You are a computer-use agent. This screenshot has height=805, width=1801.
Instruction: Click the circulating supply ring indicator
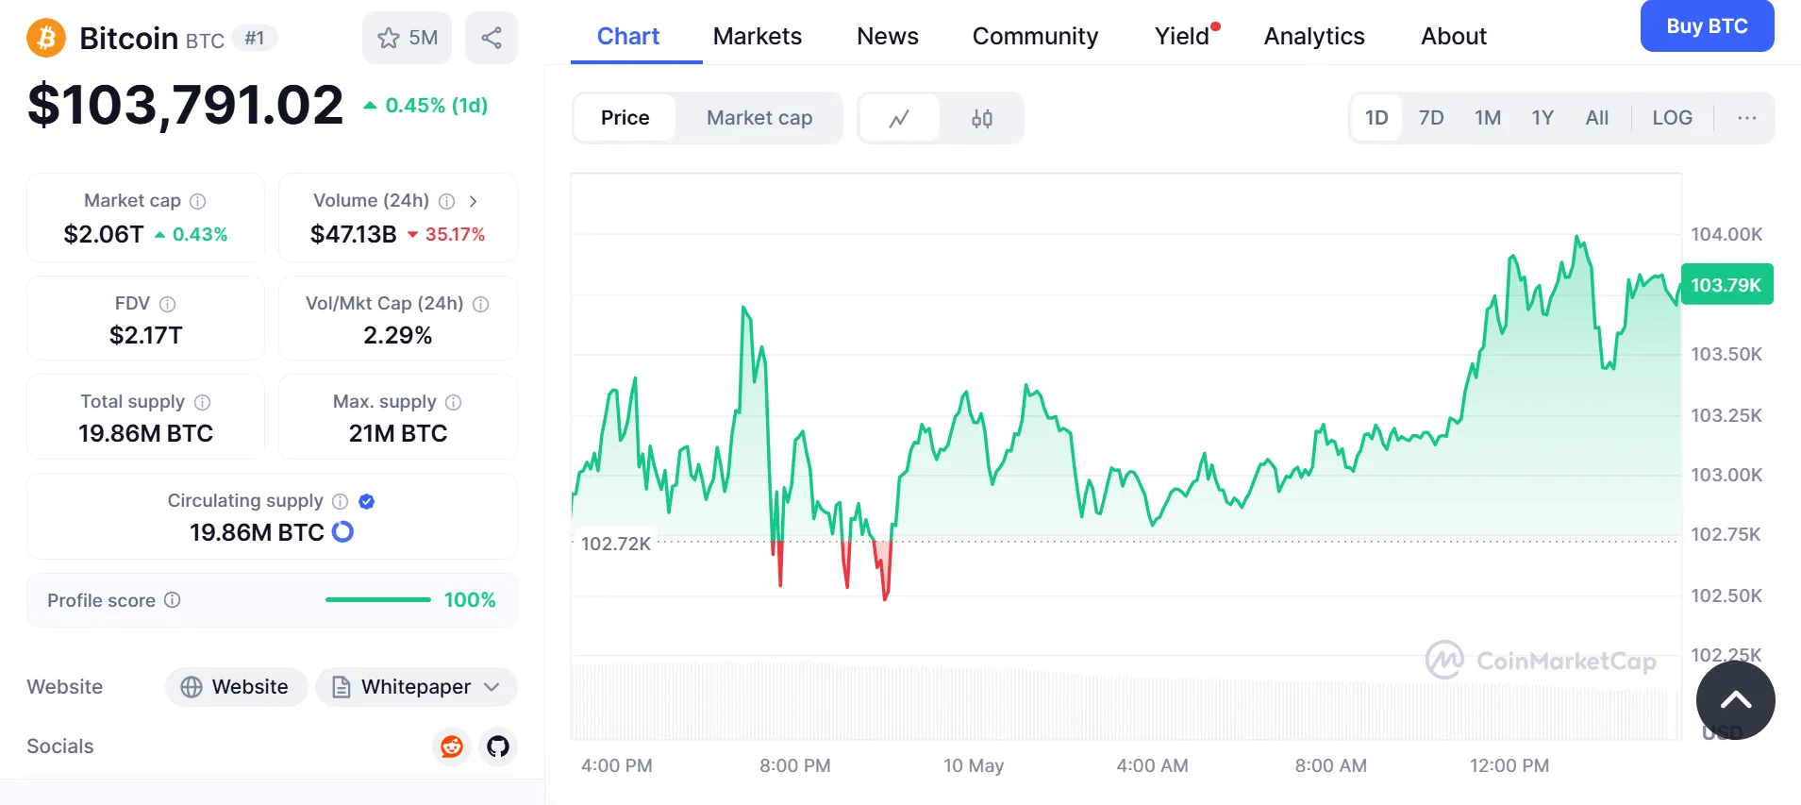[343, 532]
